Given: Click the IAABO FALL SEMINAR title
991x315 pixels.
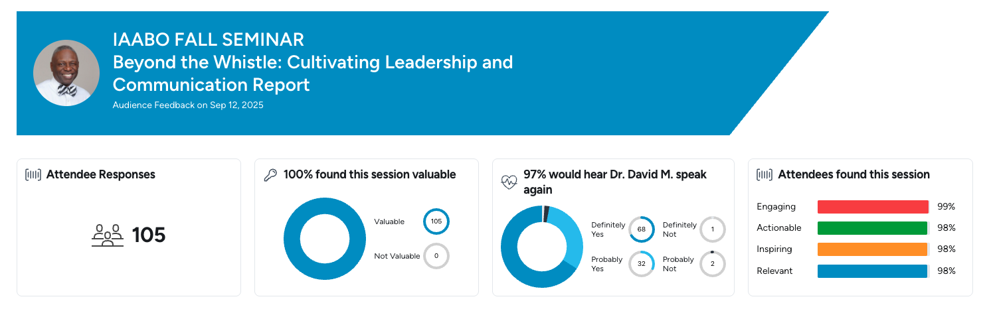Looking at the screenshot, I should [209, 40].
